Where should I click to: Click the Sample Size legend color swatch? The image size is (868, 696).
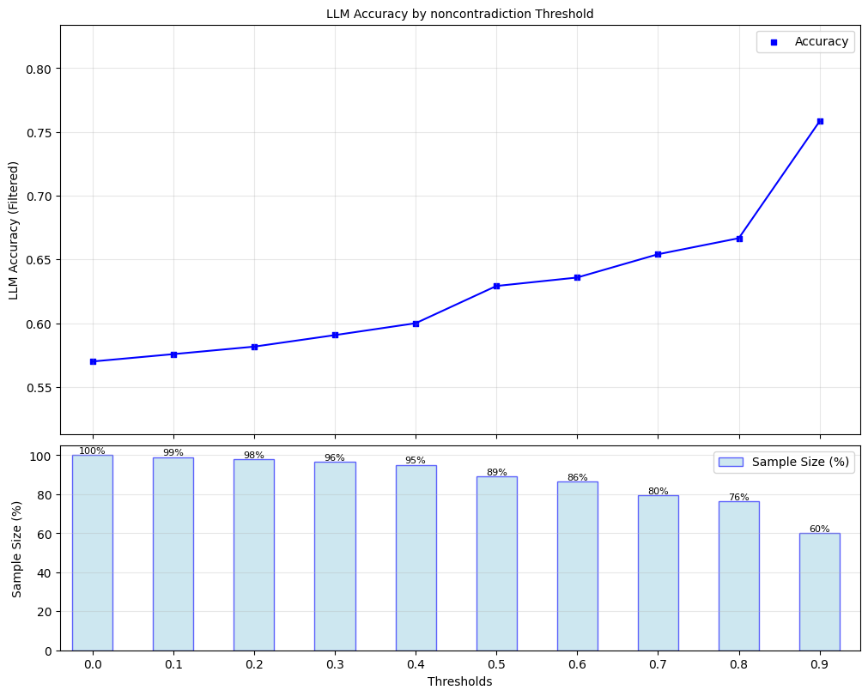pos(731,462)
